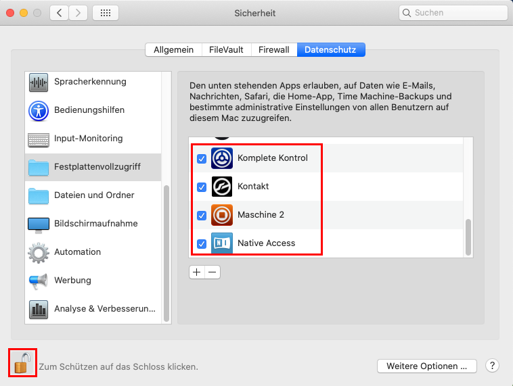Click the Input-Monitoring keyboard icon
The width and height of the screenshot is (513, 386).
pyautogui.click(x=39, y=140)
